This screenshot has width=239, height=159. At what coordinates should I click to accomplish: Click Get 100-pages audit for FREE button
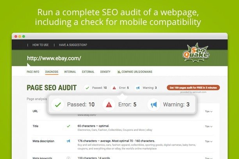click(x=193, y=88)
